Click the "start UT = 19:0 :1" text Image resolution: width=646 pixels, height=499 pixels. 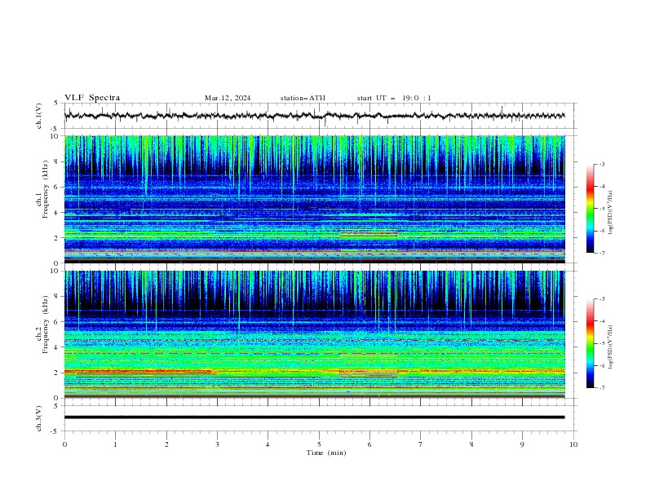(394, 98)
